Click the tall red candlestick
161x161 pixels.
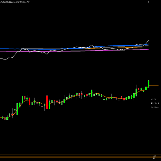click(x=47, y=102)
